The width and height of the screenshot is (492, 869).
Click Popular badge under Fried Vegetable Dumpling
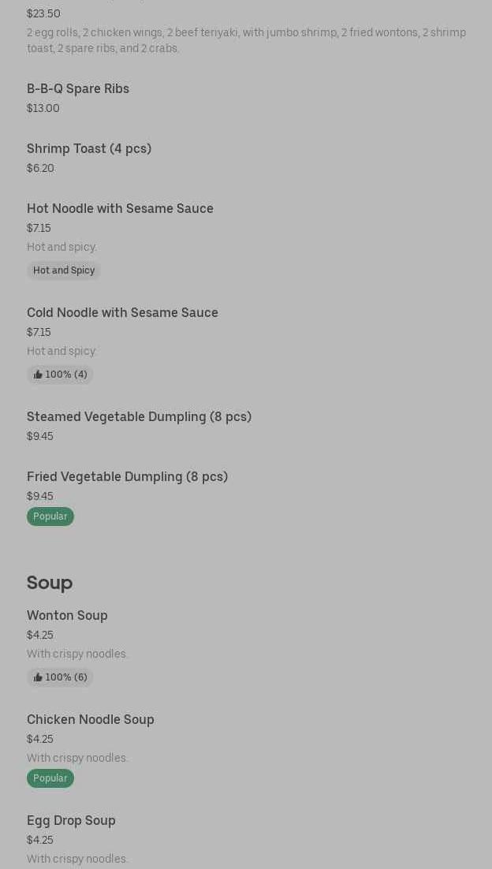[50, 517]
